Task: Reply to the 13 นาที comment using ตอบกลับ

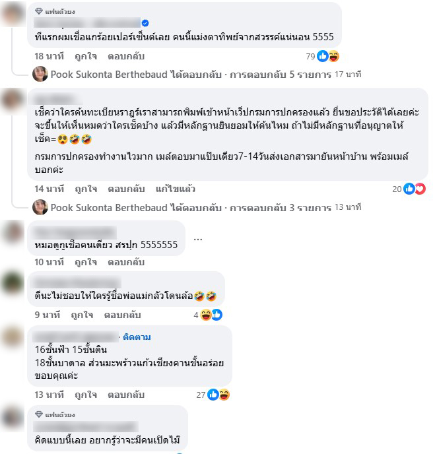Action: tap(126, 395)
